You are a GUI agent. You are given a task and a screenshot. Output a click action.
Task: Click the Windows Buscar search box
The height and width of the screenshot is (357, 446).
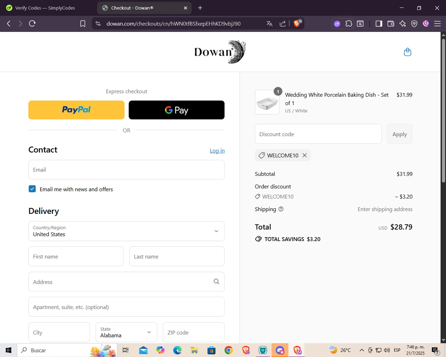coord(67,350)
